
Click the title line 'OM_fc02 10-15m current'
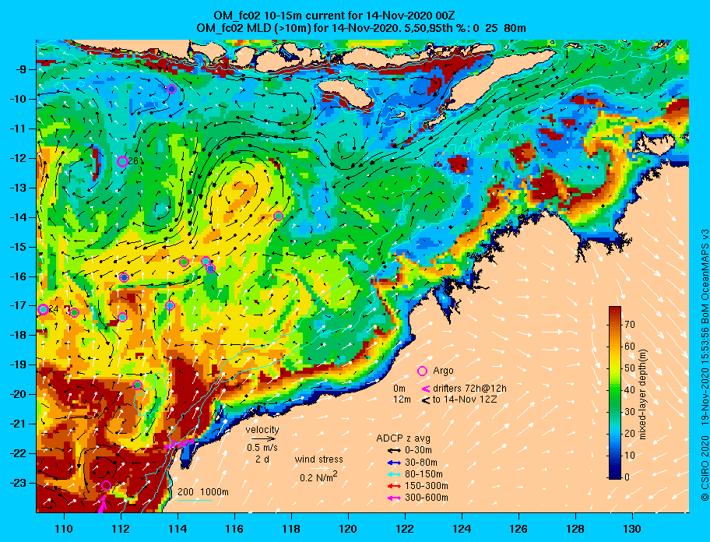pos(334,17)
